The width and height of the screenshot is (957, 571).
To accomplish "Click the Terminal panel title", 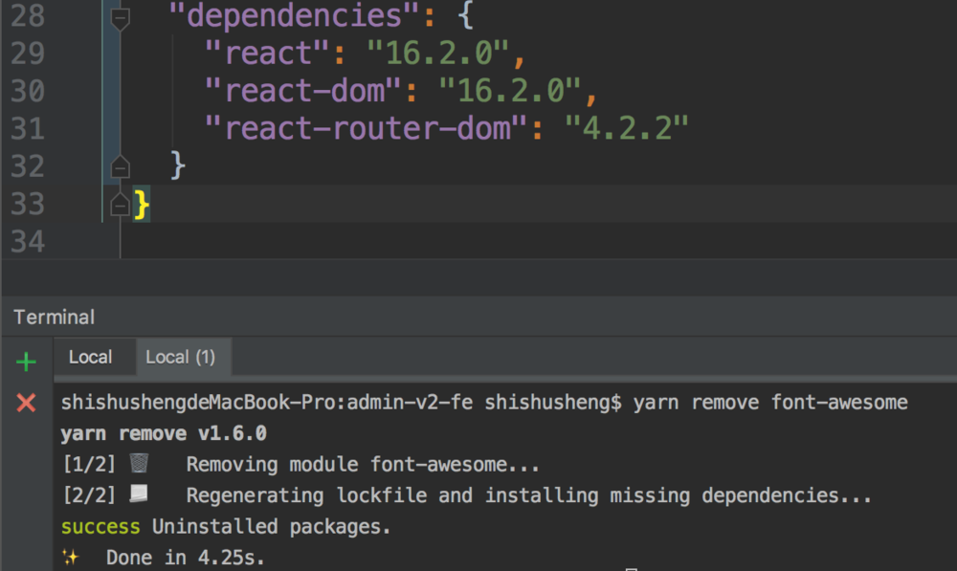I will coord(55,318).
